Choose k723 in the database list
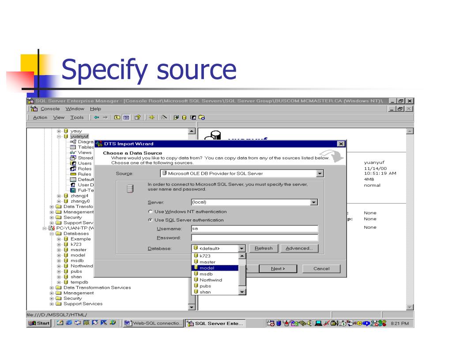 pyautogui.click(x=215, y=256)
